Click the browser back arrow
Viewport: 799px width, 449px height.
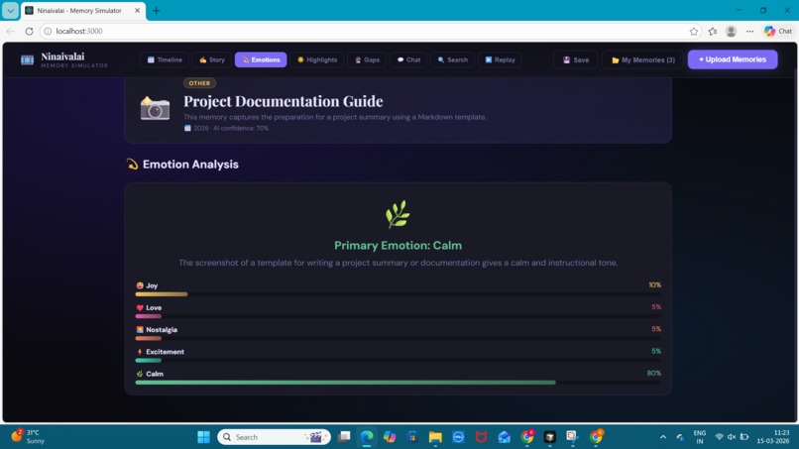pyautogui.click(x=10, y=31)
